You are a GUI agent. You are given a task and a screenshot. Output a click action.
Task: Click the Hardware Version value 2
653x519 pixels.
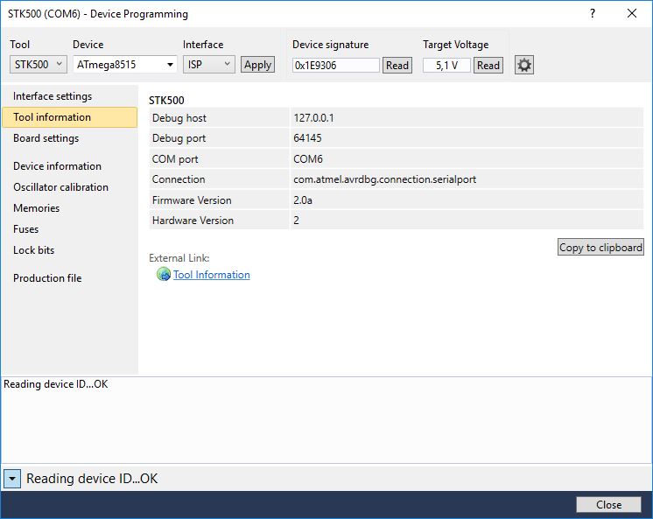(x=467, y=221)
